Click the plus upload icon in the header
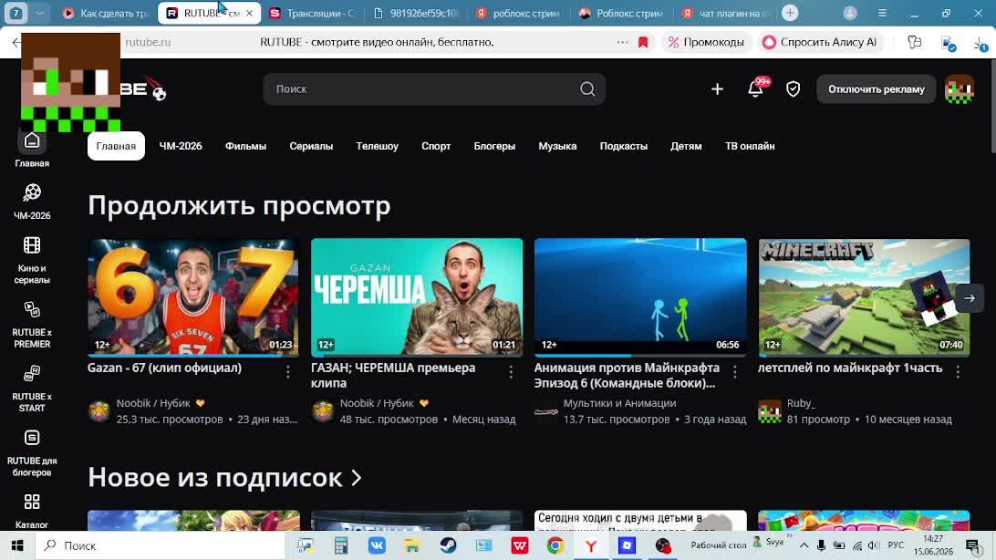 717,89
